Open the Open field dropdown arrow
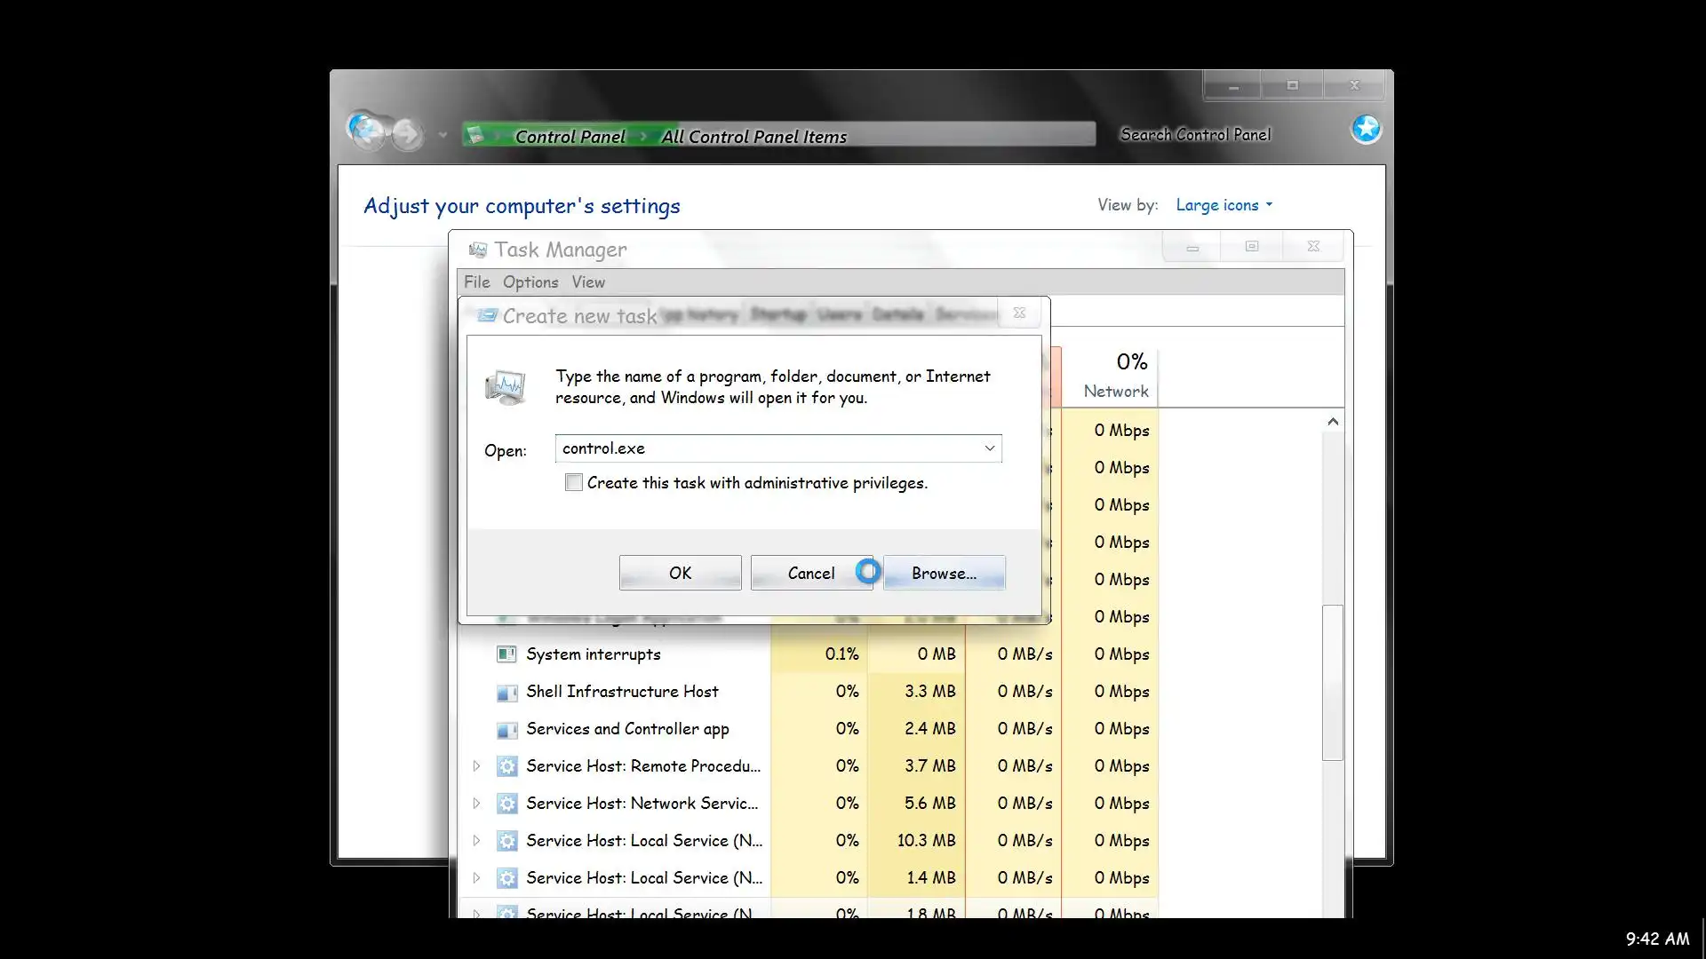 989,448
